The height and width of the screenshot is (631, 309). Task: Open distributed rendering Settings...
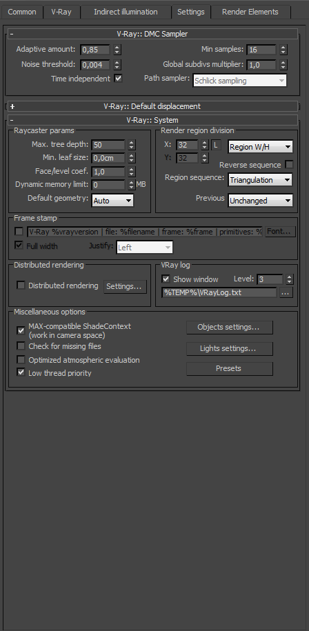pyautogui.click(x=125, y=286)
